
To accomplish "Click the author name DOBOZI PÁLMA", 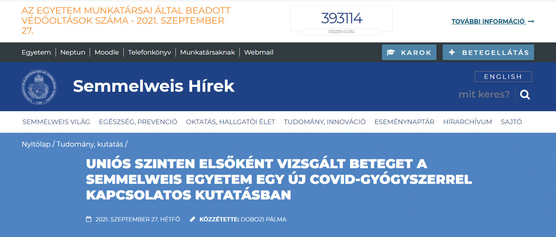I will pyautogui.click(x=263, y=219).
